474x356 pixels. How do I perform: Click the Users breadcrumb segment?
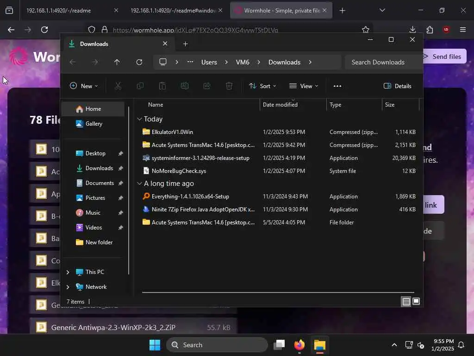[209, 63]
